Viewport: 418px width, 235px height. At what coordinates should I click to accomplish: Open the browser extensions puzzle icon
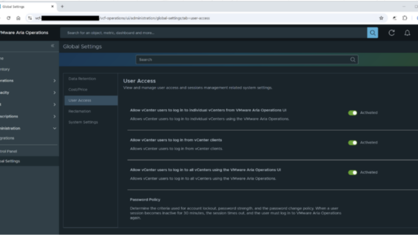click(405, 18)
